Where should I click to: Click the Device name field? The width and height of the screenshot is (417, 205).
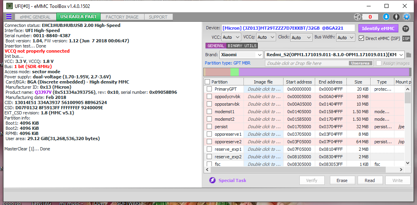[x=288, y=28]
